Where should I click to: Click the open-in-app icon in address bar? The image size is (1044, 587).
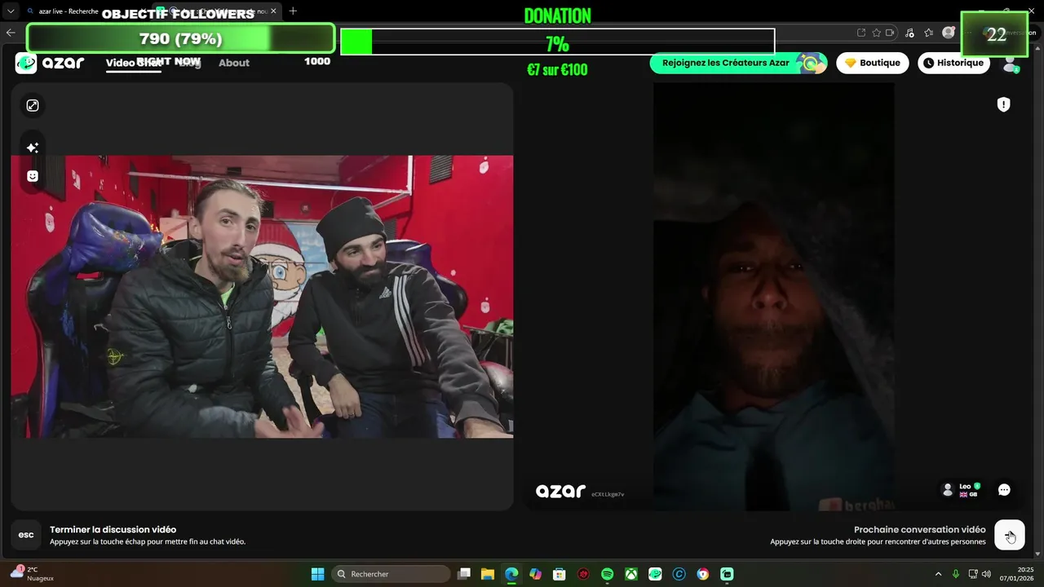[x=861, y=33]
